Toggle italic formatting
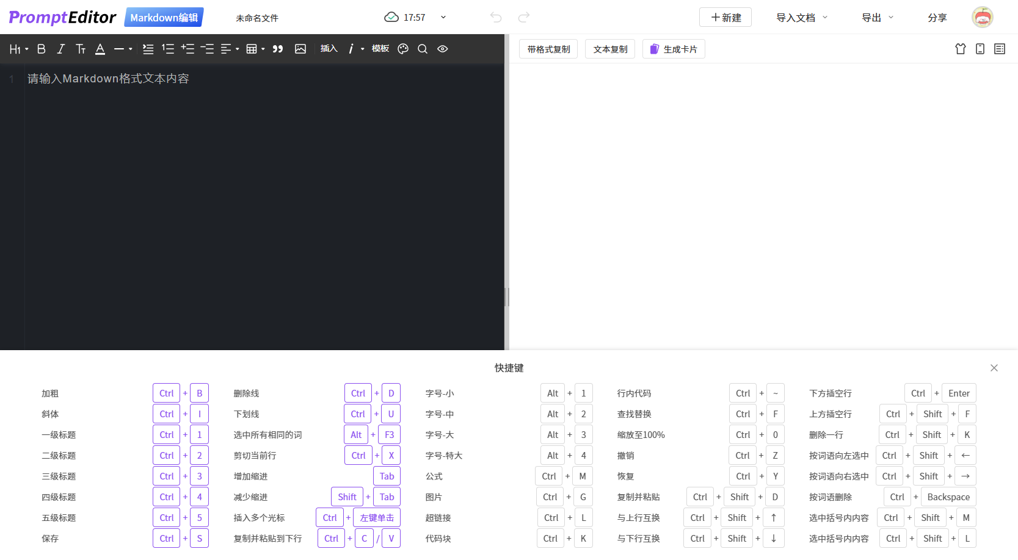This screenshot has width=1018, height=560. pos(60,49)
